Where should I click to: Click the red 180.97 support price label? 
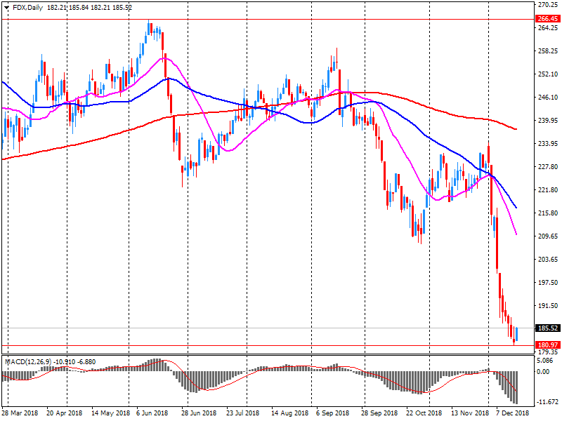pos(548,345)
